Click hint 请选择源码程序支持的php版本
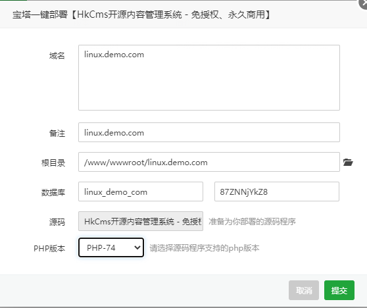The height and width of the screenshot is (308, 367). click(205, 248)
